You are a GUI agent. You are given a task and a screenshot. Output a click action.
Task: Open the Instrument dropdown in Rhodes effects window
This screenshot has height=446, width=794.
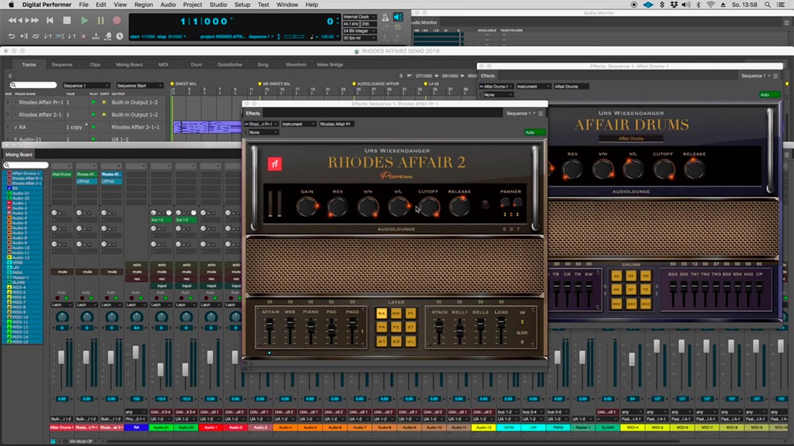click(x=298, y=124)
